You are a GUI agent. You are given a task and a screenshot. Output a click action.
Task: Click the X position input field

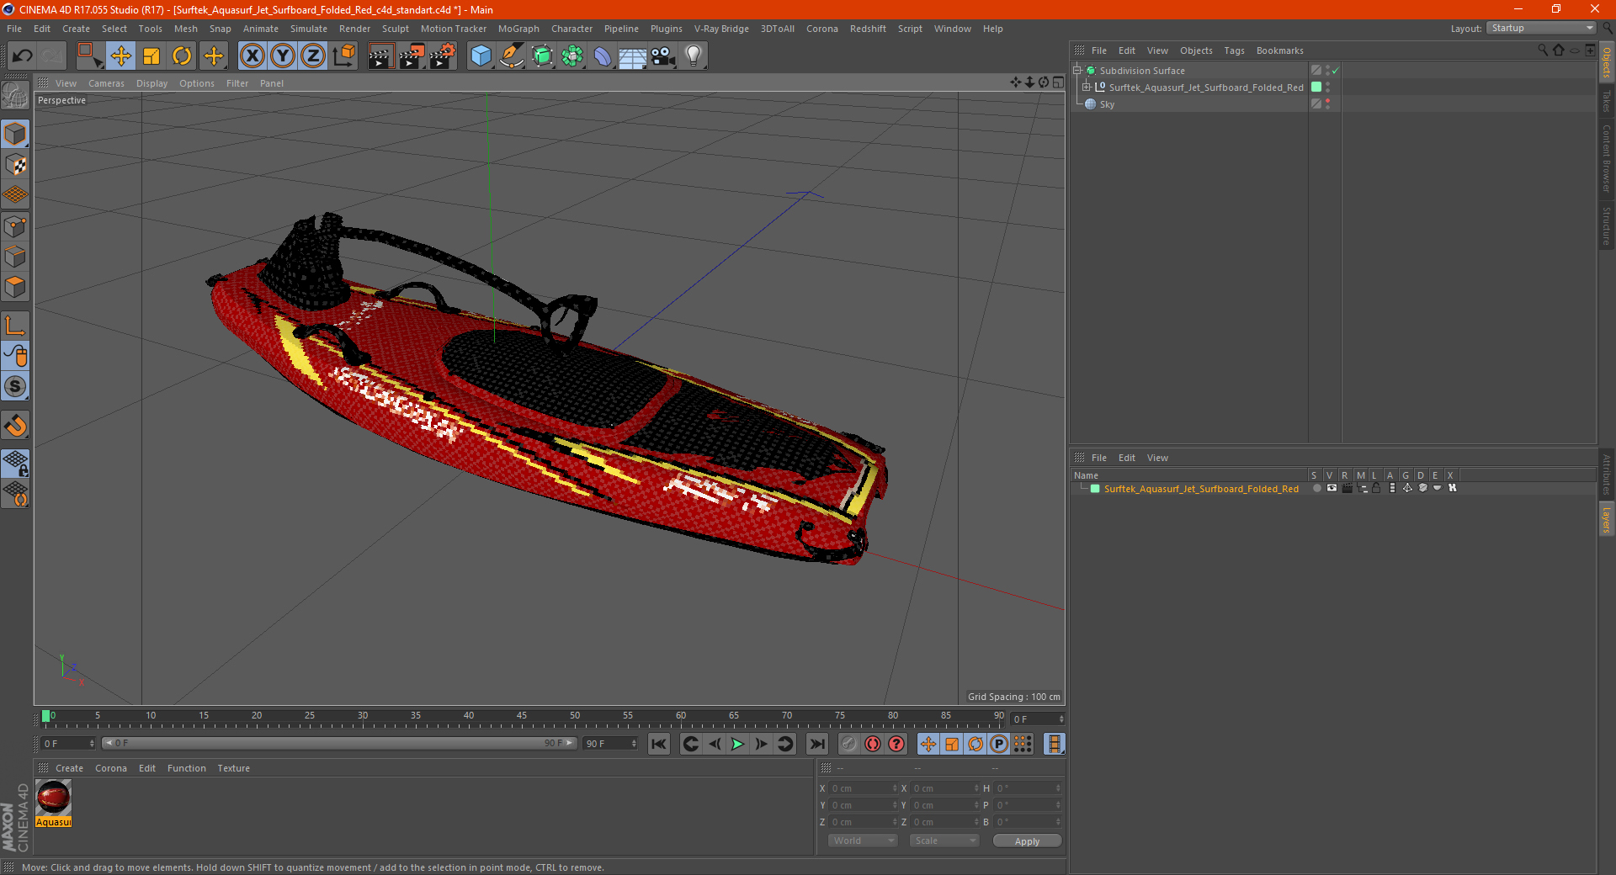pos(863,788)
